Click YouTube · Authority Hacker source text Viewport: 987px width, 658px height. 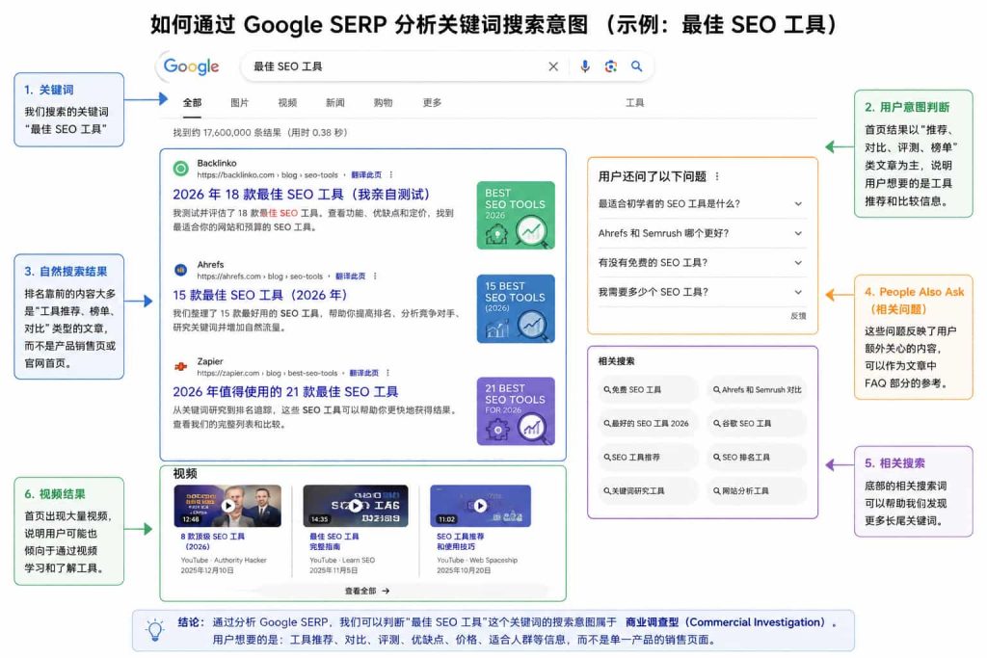[x=224, y=561]
